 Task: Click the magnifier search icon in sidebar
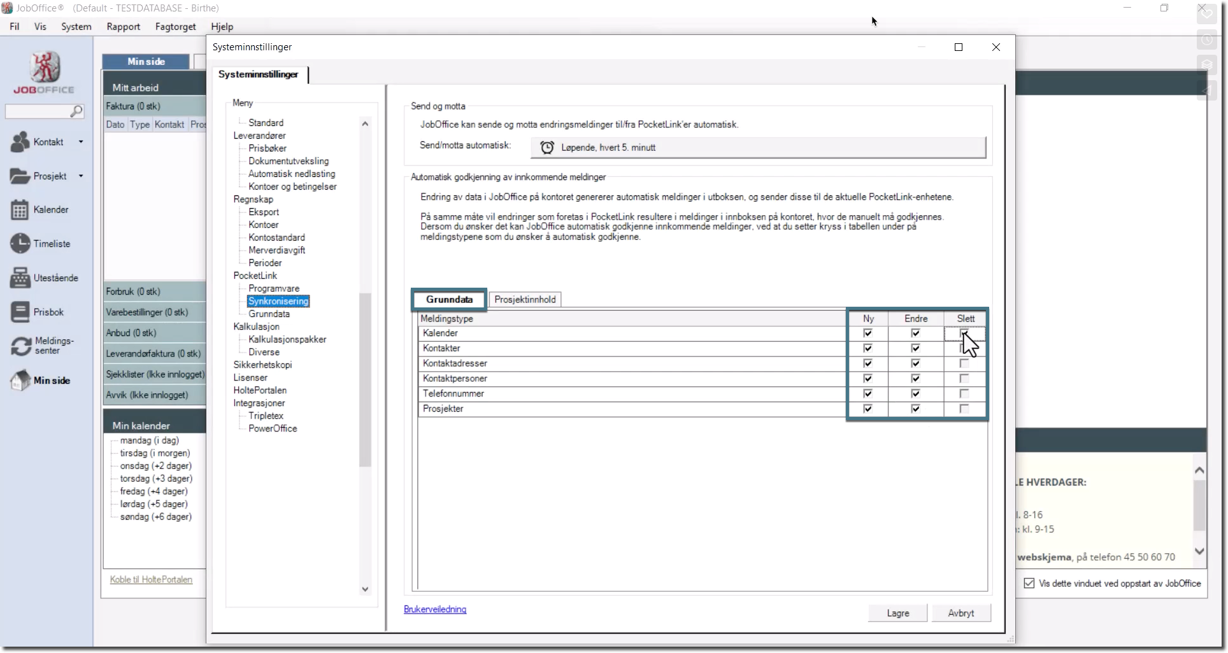click(x=76, y=111)
